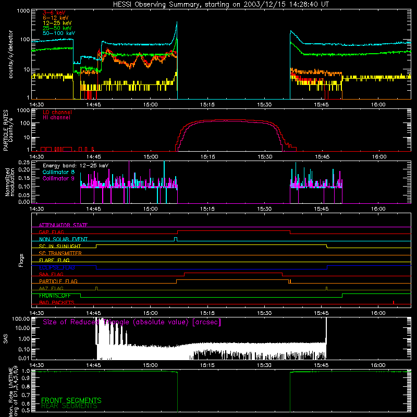Click 15:30 tick label under particle rates panel
417x417 pixels.
pyautogui.click(x=265, y=157)
